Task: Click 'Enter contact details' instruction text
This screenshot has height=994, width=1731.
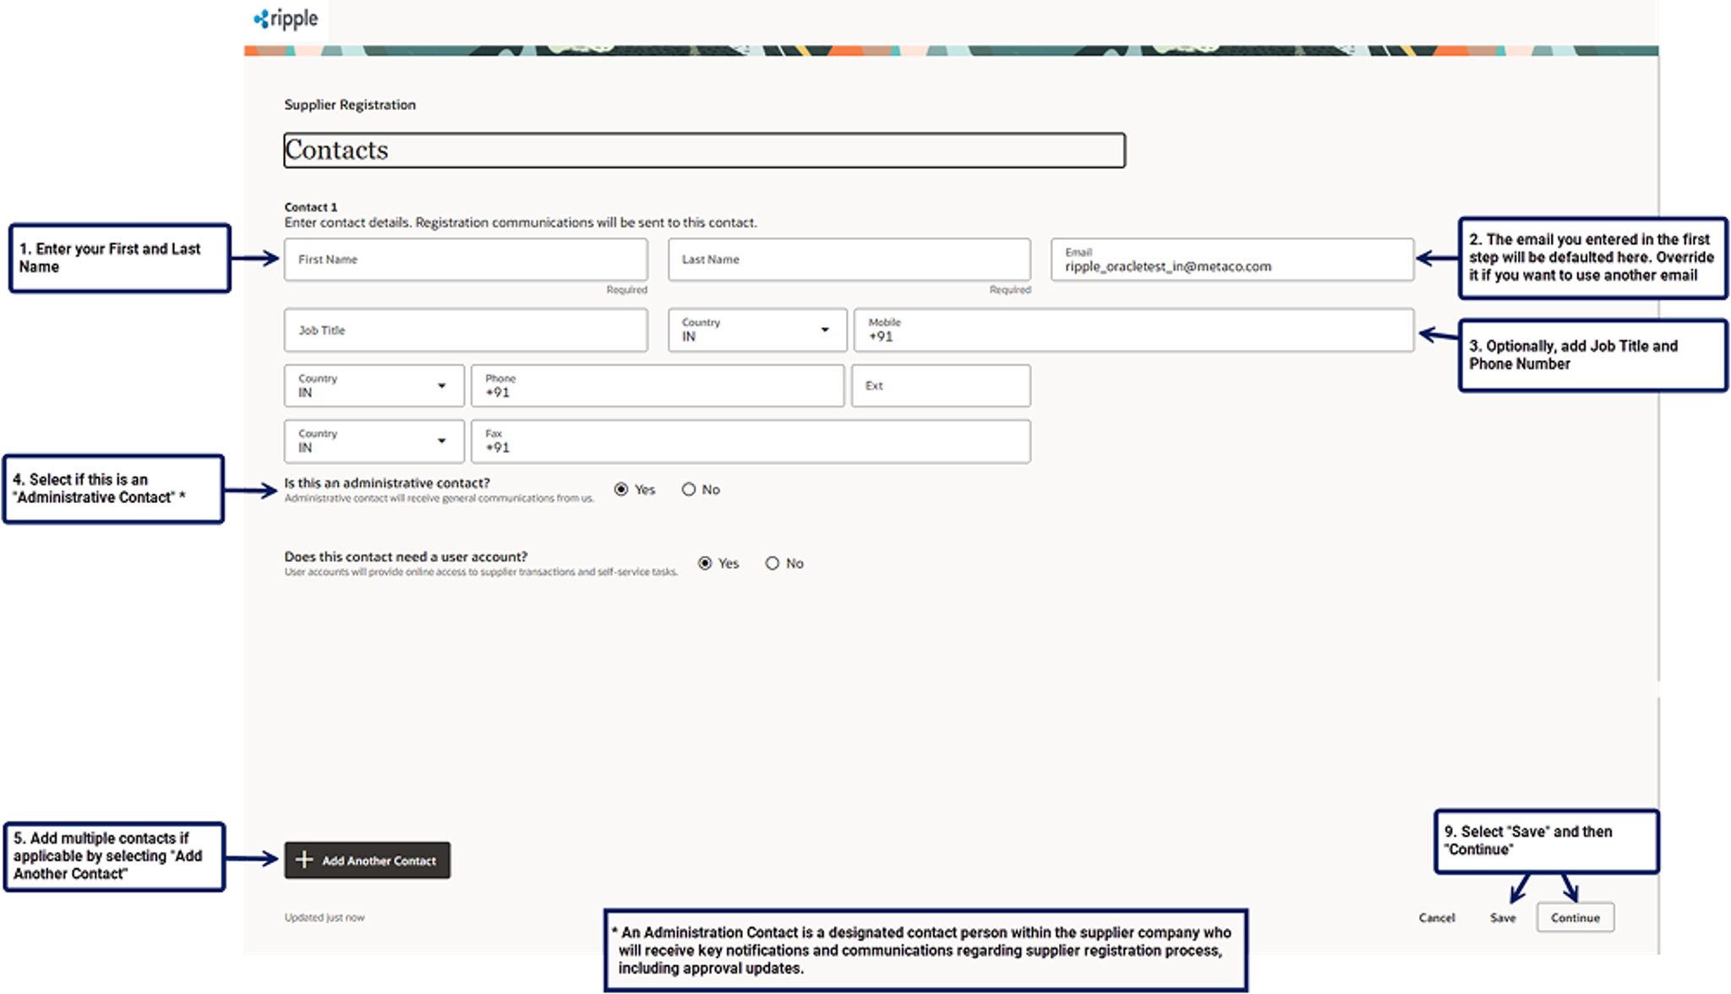Action: coord(521,222)
